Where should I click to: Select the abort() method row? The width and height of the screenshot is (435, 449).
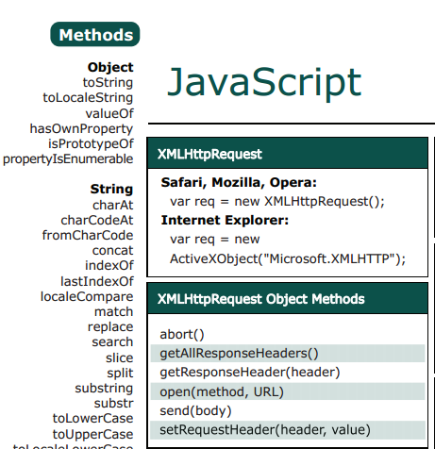tap(288, 334)
